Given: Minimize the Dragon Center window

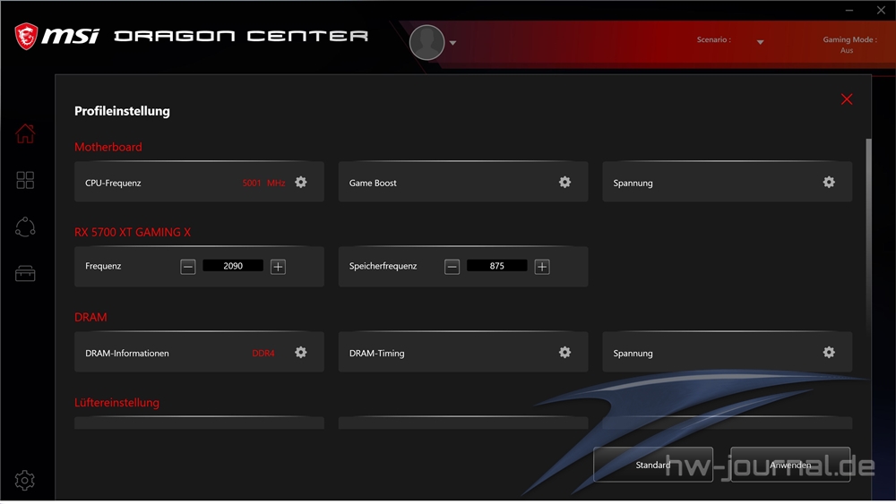Looking at the screenshot, I should pos(849,10).
